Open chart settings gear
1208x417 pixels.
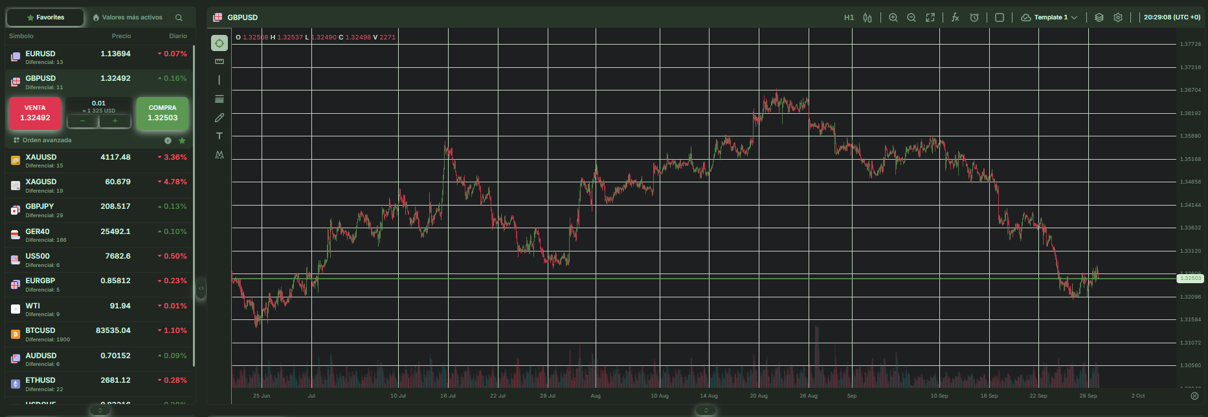pos(1118,17)
